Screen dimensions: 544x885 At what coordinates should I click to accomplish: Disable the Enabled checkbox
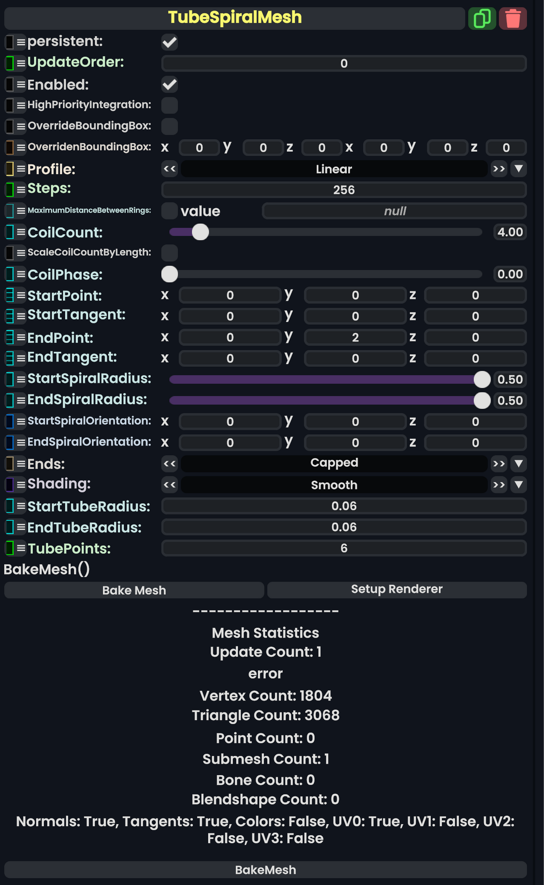click(x=169, y=85)
